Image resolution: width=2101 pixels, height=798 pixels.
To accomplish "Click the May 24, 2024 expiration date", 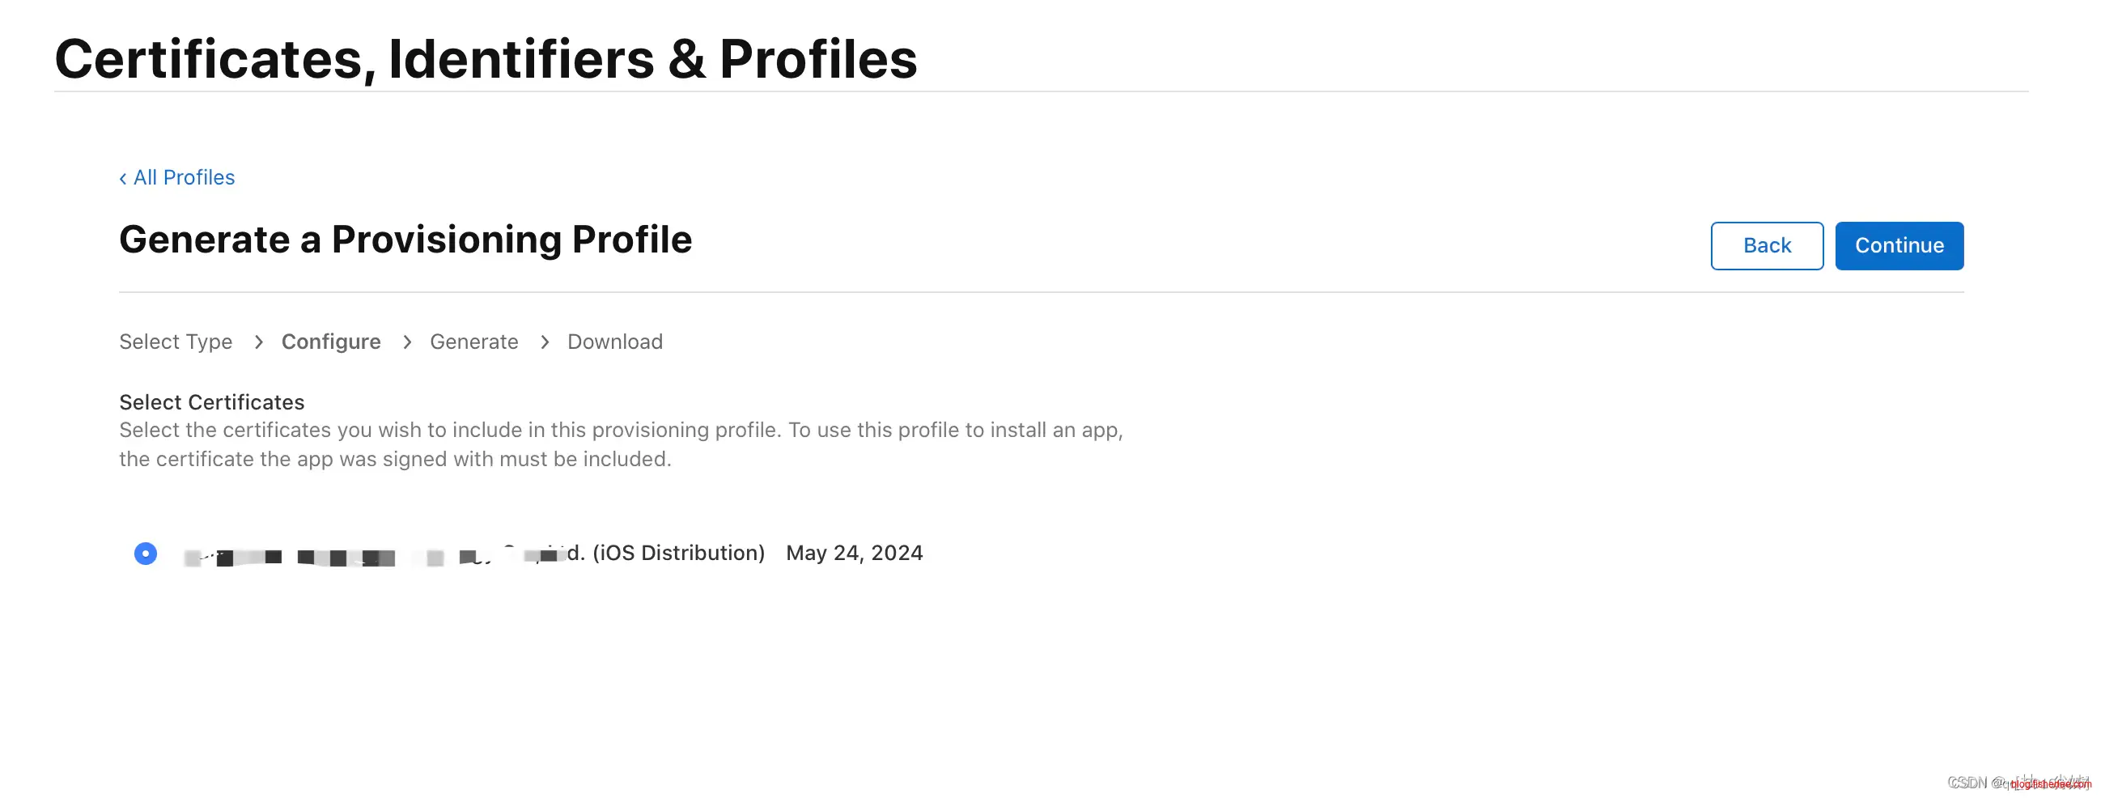I will pyautogui.click(x=853, y=554).
